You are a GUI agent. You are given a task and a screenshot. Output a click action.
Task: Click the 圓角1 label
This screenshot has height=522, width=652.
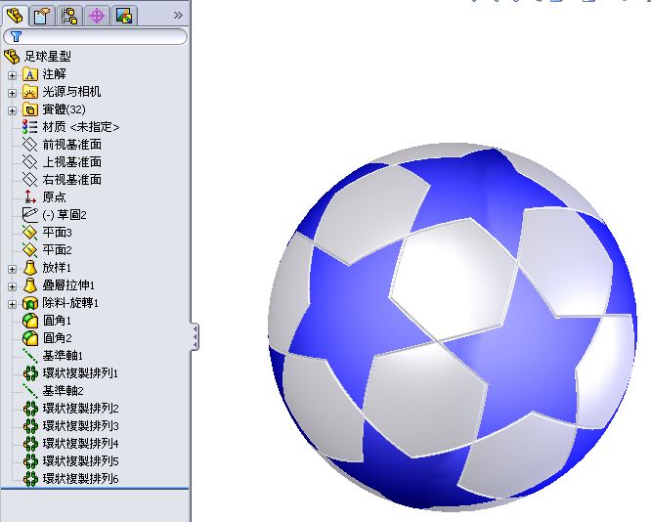(x=57, y=321)
